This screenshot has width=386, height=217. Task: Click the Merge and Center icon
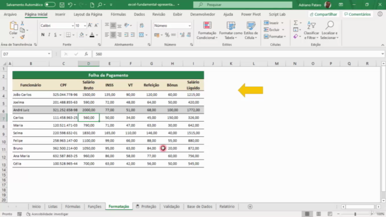click(141, 35)
